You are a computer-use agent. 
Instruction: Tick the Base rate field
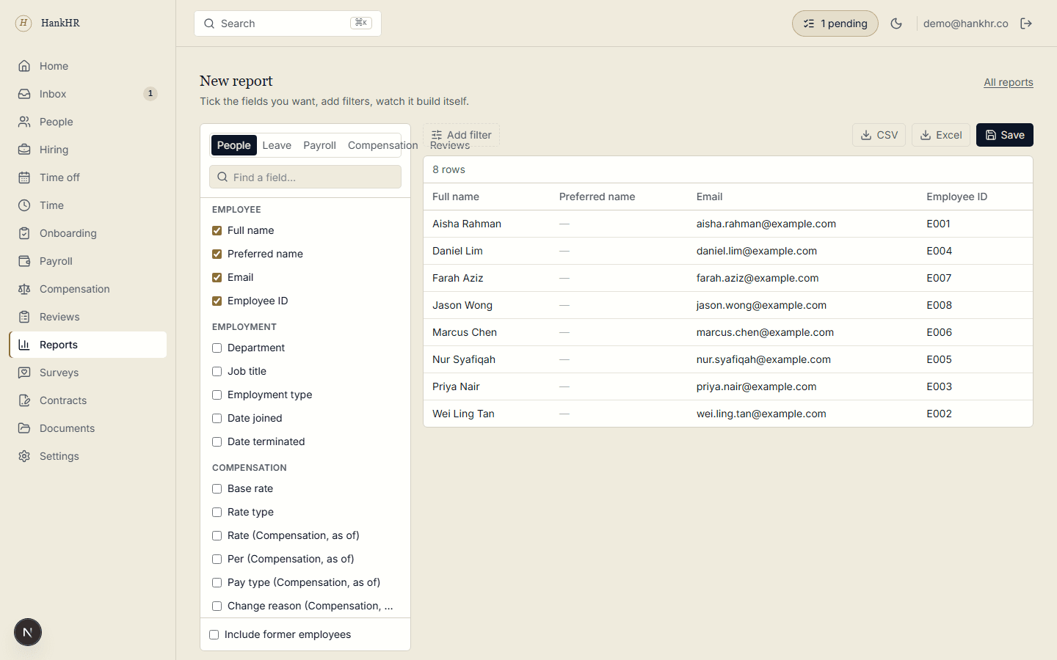pos(217,488)
